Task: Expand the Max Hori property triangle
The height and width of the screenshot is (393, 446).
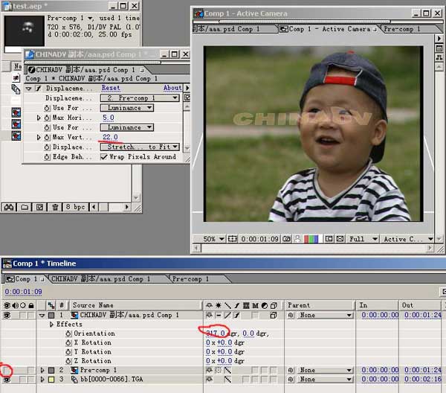Action: (x=39, y=118)
